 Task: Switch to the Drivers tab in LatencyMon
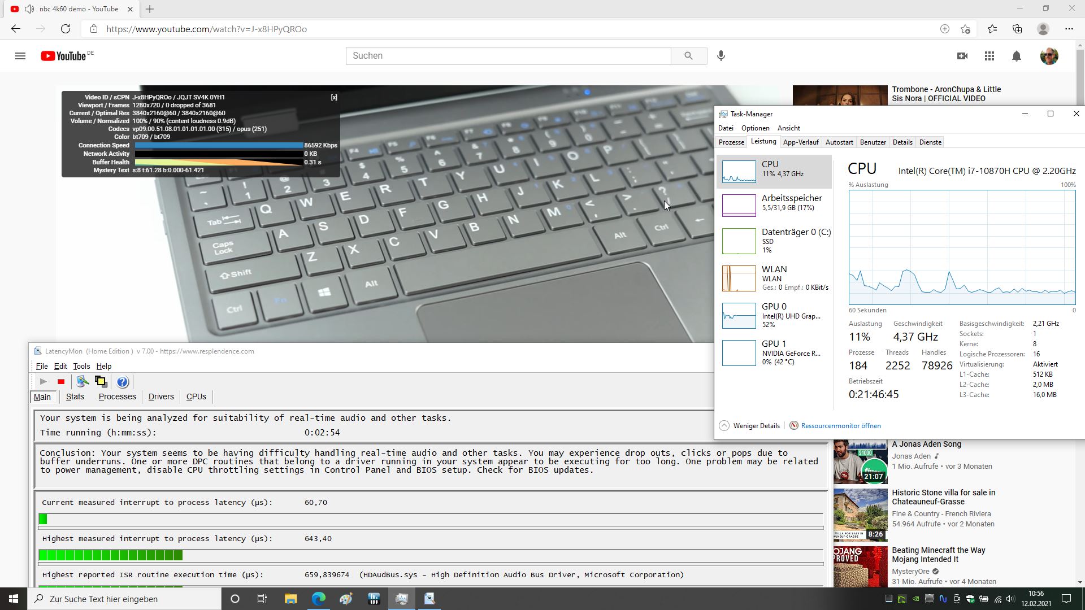point(161,396)
